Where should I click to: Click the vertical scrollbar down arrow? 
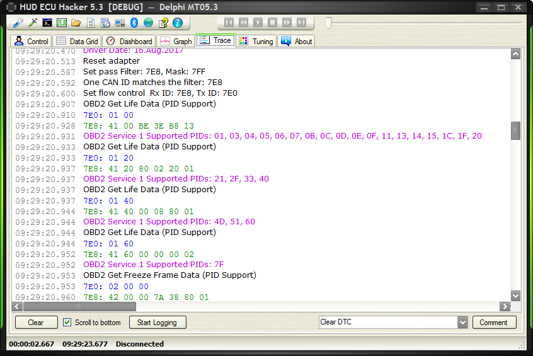tap(515, 296)
